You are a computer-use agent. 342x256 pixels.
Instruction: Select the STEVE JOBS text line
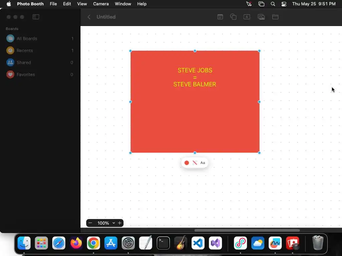point(195,70)
